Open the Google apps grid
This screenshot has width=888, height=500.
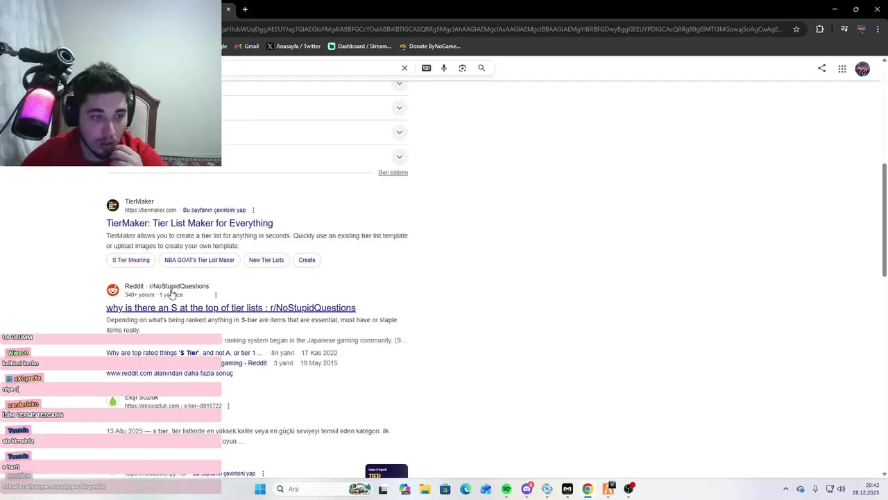pos(842,69)
